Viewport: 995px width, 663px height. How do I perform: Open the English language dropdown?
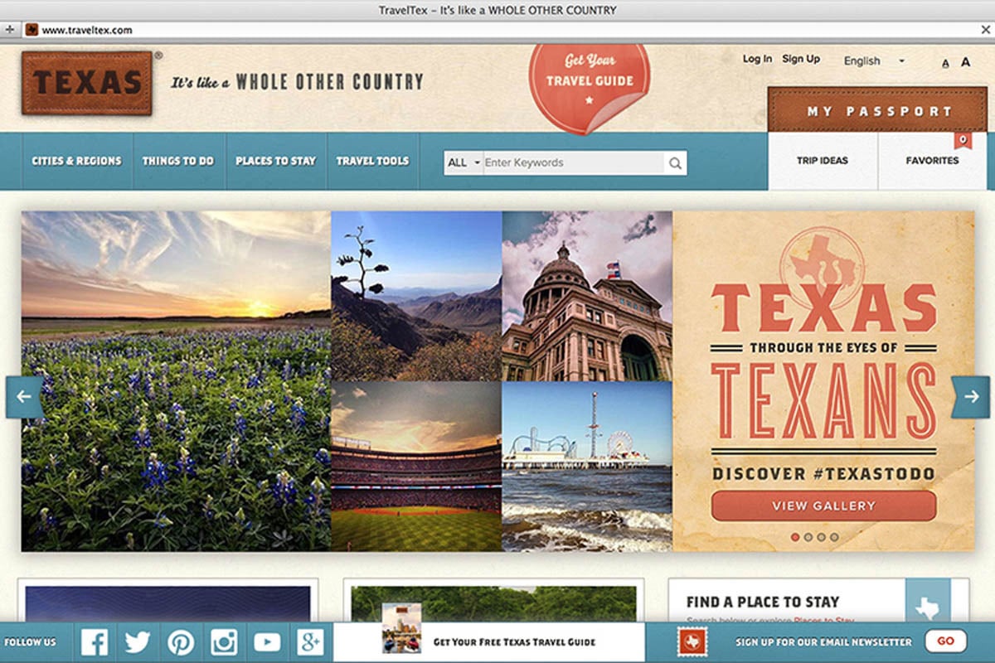point(874,60)
